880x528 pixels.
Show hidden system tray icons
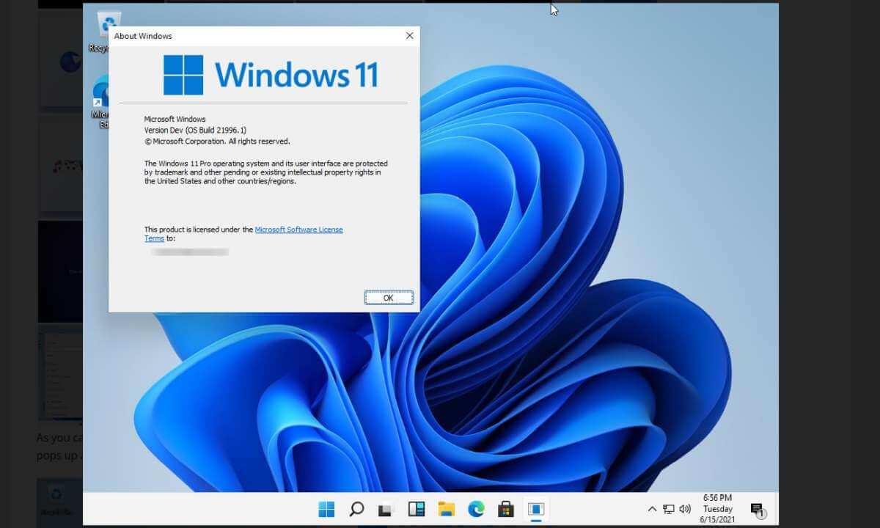pos(652,509)
